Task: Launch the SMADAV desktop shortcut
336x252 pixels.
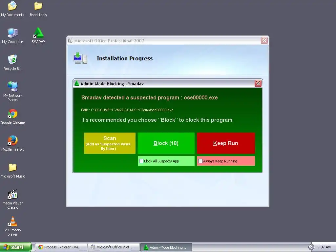Action: pos(38,35)
